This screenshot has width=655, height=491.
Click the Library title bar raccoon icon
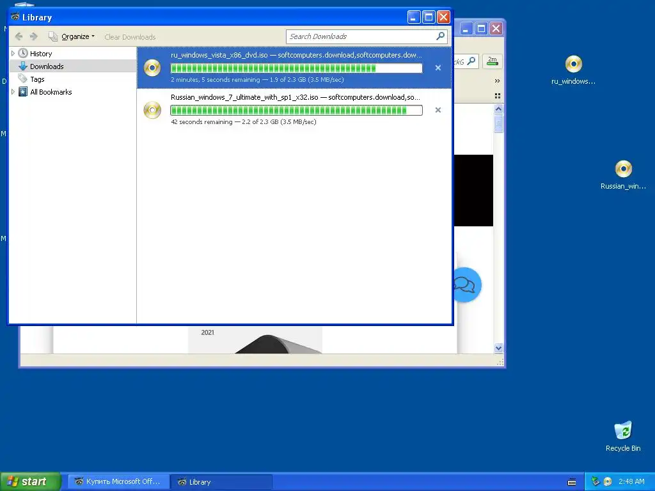tap(15, 17)
